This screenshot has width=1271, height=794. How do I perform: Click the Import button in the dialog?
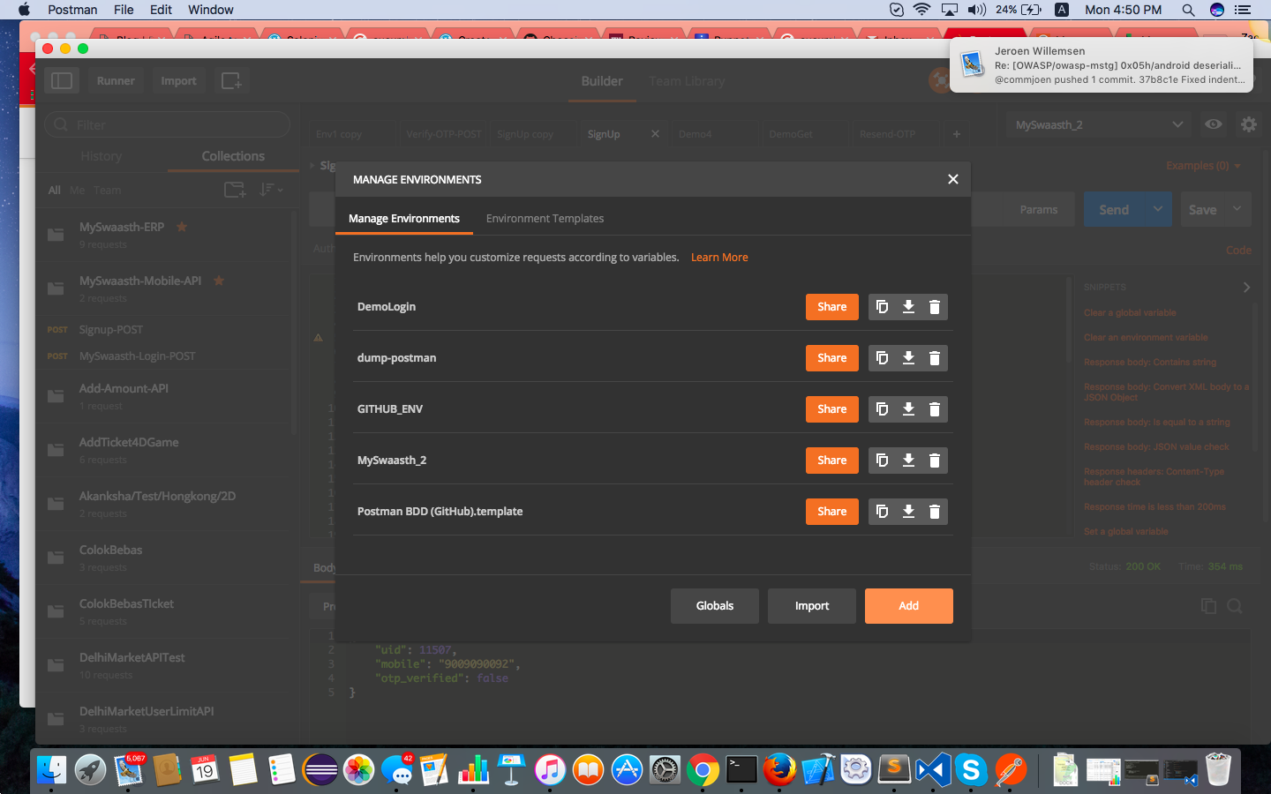[812, 606]
